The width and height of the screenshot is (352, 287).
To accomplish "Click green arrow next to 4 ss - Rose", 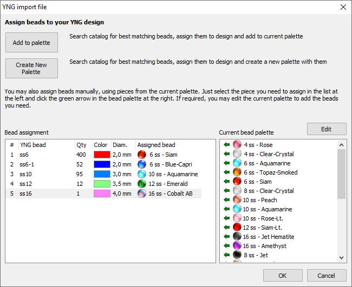I will [226, 145].
